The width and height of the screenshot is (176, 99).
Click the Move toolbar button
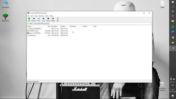(48, 20)
